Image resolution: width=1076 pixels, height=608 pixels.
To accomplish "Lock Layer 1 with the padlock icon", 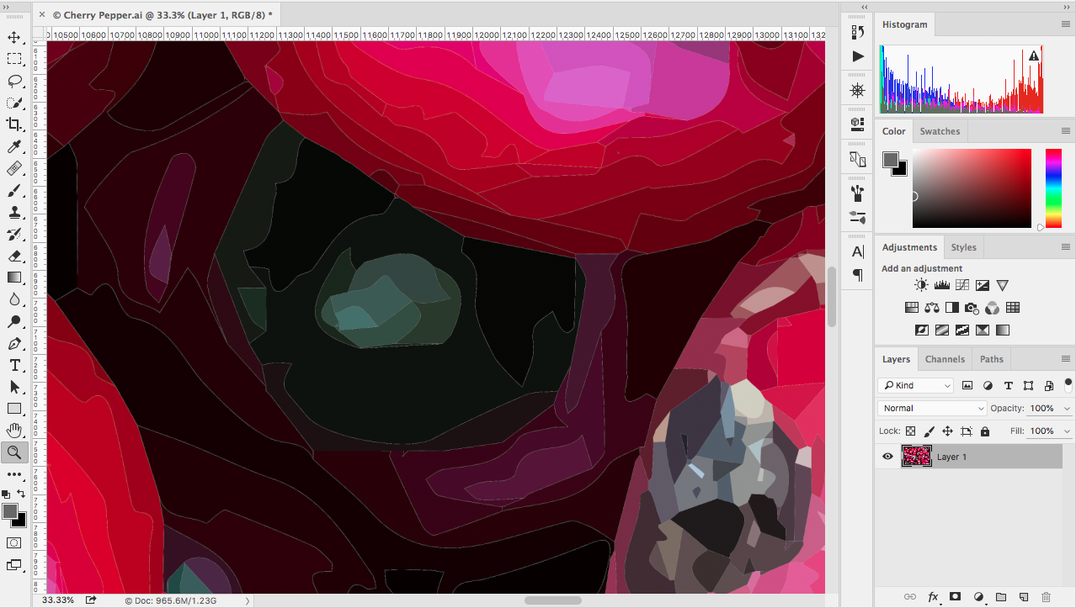I will point(985,431).
